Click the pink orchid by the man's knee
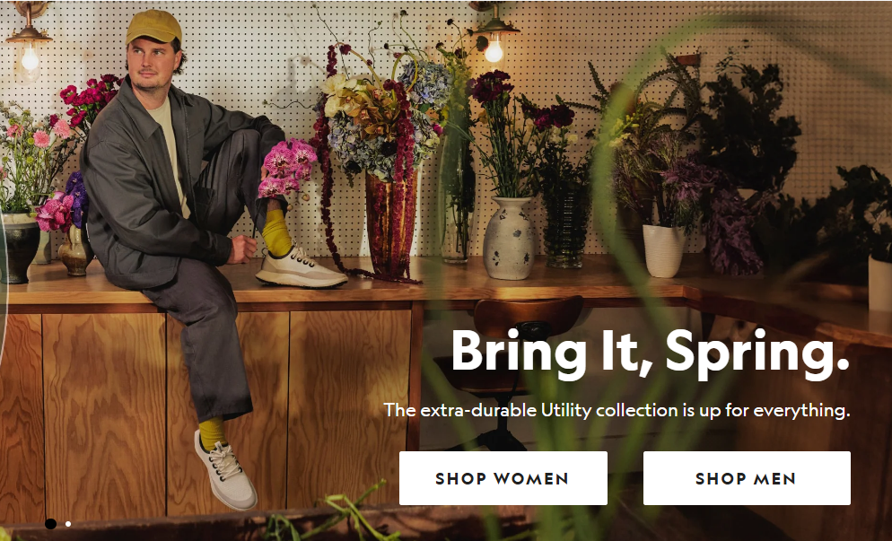The height and width of the screenshot is (541, 892). click(287, 167)
